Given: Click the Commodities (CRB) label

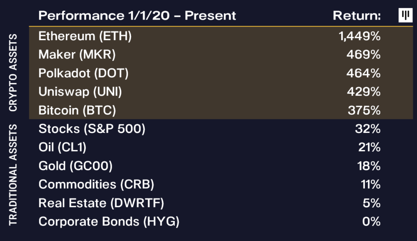Looking at the screenshot, I should 96,184.
